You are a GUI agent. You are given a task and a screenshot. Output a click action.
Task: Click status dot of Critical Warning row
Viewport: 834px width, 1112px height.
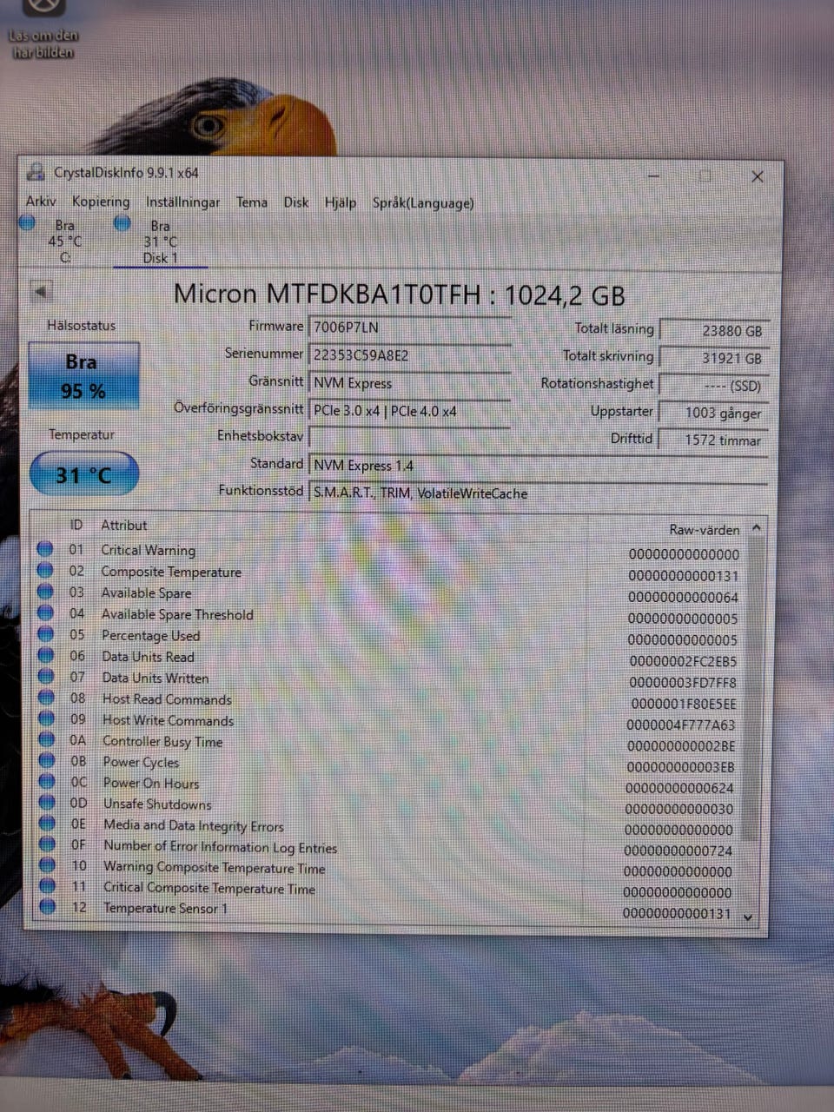point(45,549)
